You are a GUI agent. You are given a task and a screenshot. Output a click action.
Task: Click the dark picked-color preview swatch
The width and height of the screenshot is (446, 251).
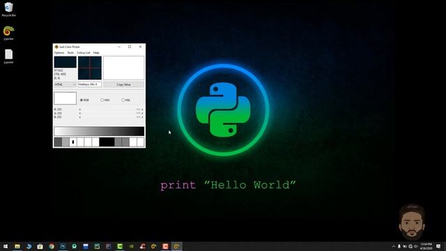point(65,62)
